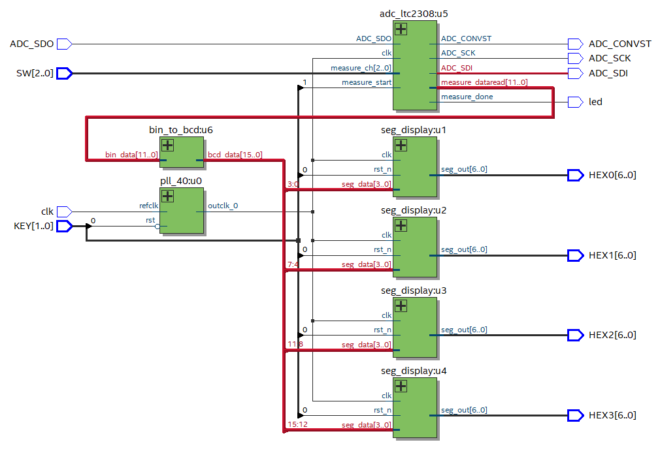660x455 pixels.
Task: Click the bcd_data[15..0] port label
Action: click(x=235, y=155)
